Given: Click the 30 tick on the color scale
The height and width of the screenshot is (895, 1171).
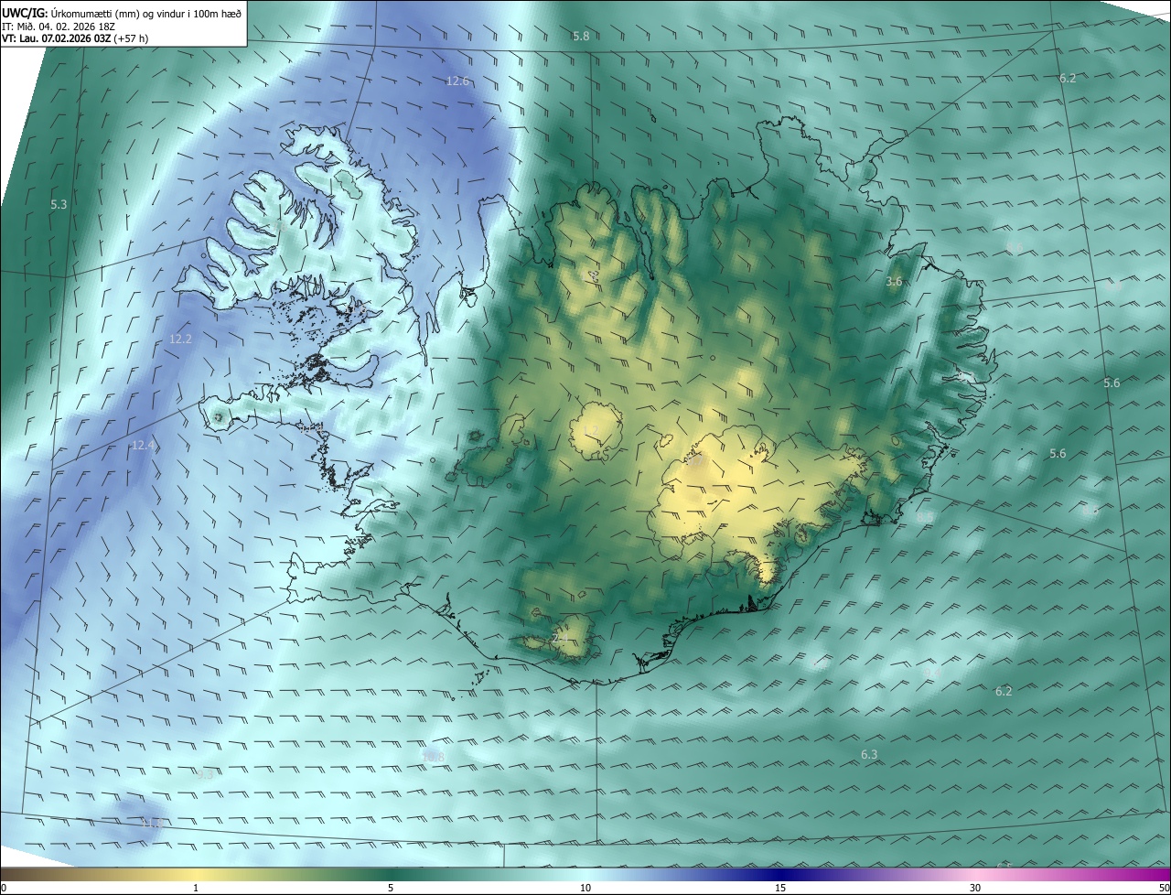Looking at the screenshot, I should click(975, 888).
